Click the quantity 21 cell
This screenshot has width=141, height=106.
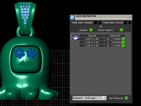click(x=108, y=39)
